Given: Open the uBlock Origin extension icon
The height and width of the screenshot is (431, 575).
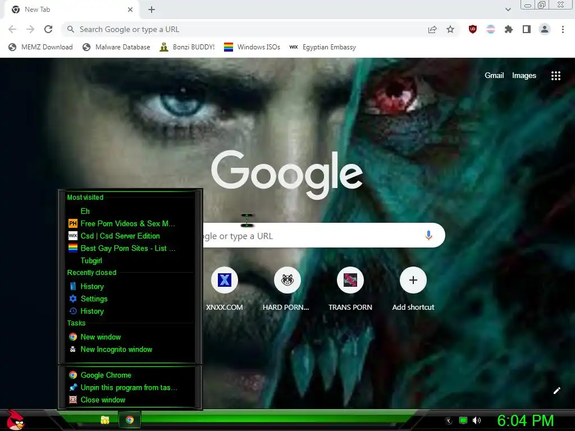Looking at the screenshot, I should click(x=473, y=29).
